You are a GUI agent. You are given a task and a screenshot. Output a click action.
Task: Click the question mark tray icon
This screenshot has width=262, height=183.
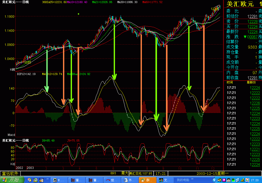pos(224,180)
